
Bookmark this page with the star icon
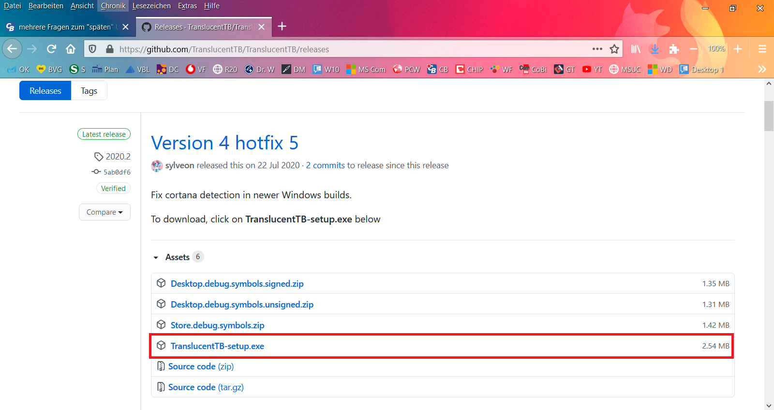[614, 49]
